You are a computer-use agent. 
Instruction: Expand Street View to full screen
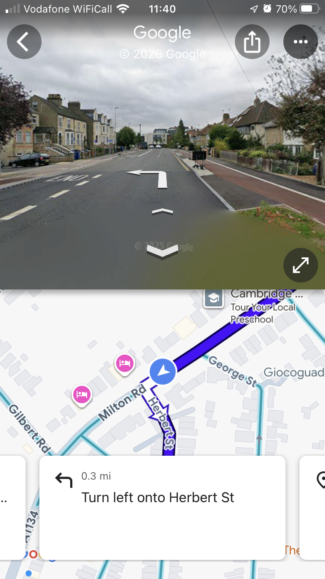pyautogui.click(x=301, y=265)
